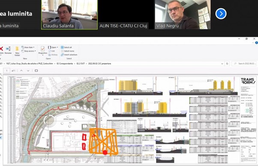The width and height of the screenshot is (258, 166).
Task: Create a New folder via ribbon icon
Action: click(x=17, y=51)
